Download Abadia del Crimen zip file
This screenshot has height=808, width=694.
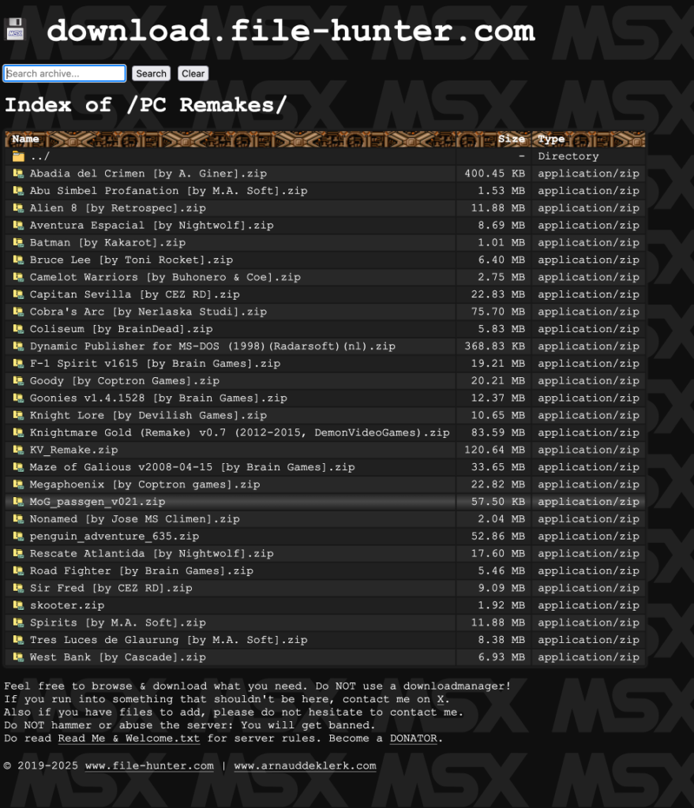click(148, 174)
